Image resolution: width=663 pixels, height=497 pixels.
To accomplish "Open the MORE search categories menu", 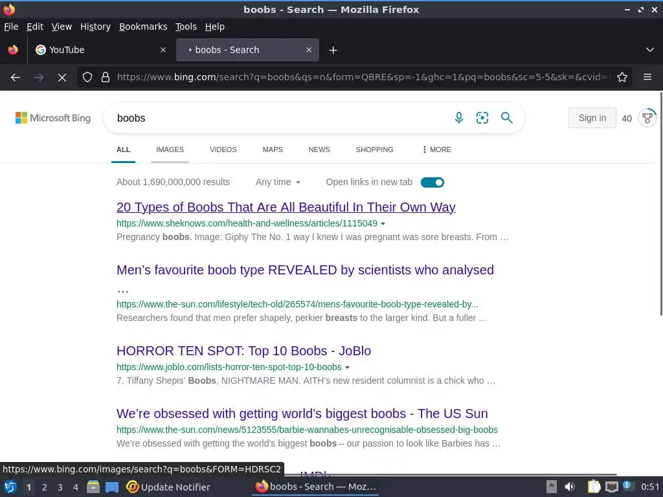I will point(437,149).
